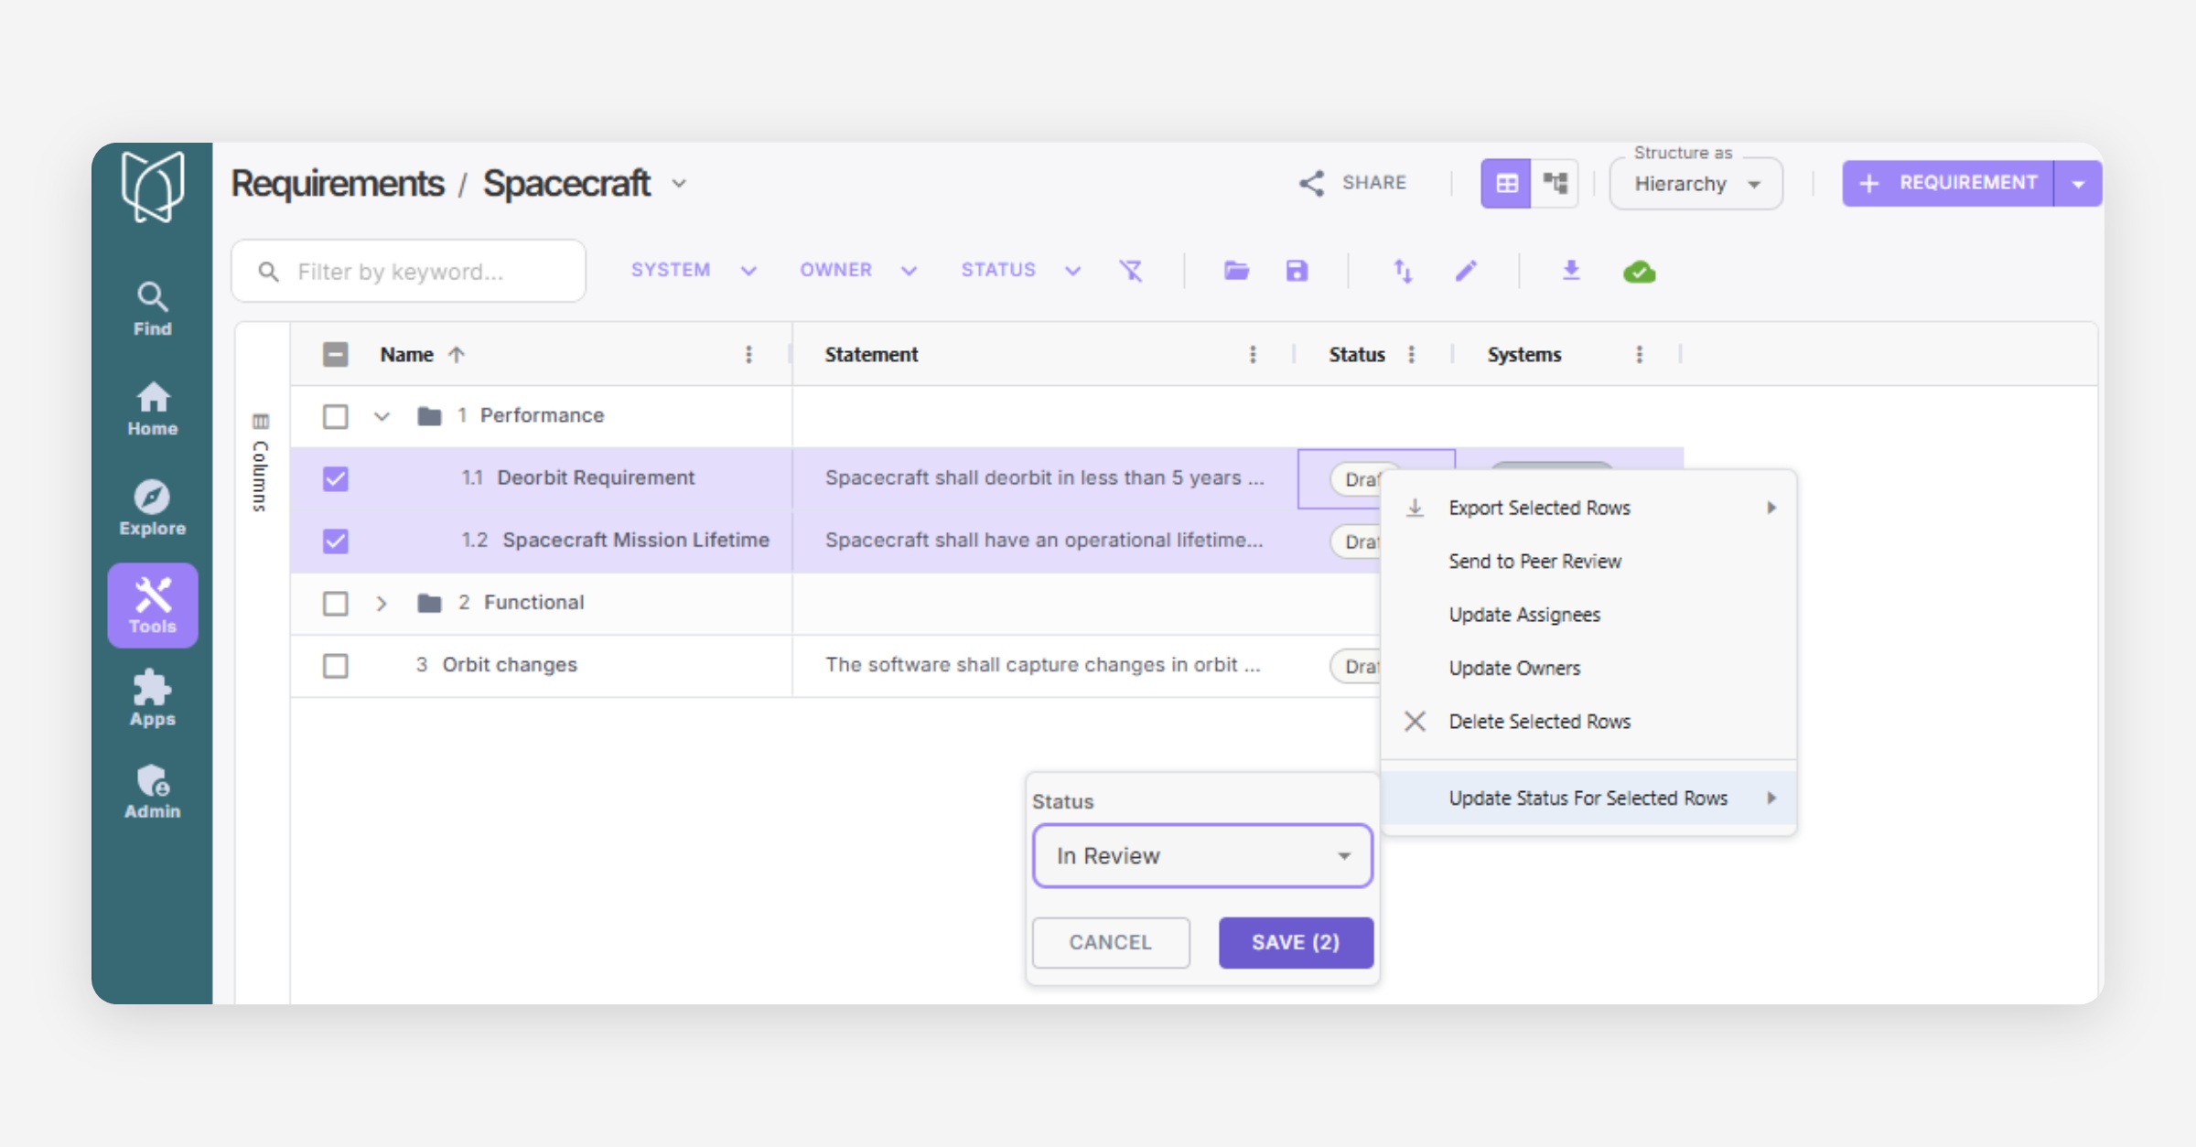Switch to the tree view layout icon

coord(1555,183)
